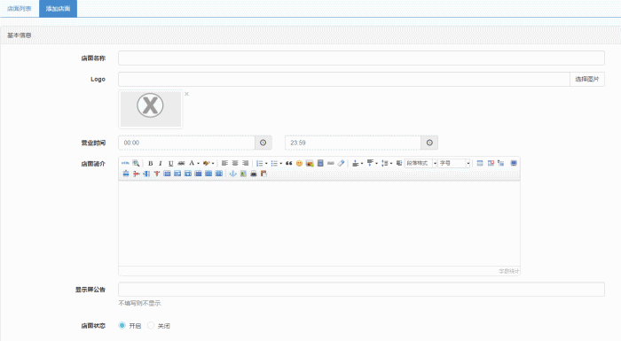Expand the font color dropdown arrow

click(x=198, y=163)
